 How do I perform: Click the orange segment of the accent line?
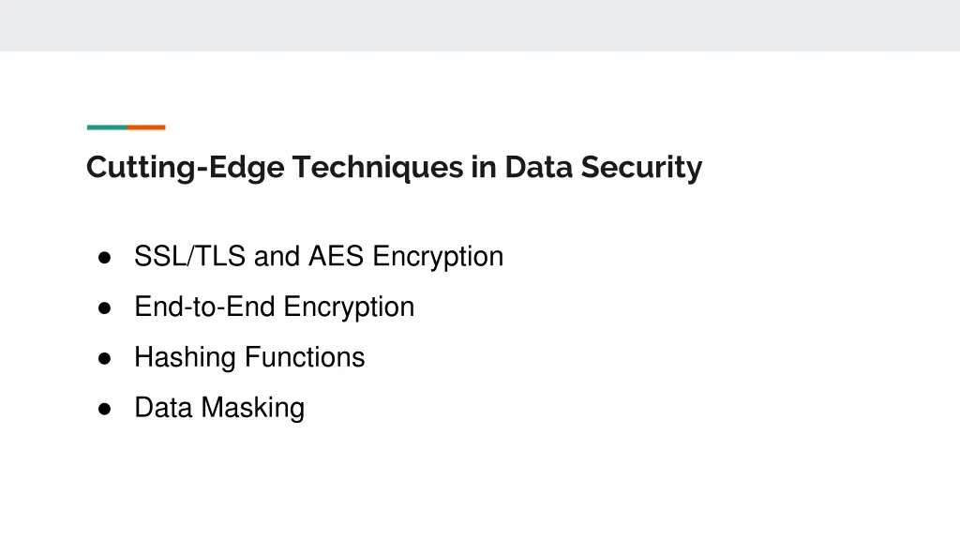point(146,127)
